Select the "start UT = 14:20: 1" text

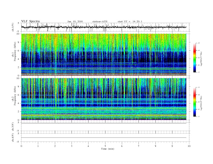130,21
